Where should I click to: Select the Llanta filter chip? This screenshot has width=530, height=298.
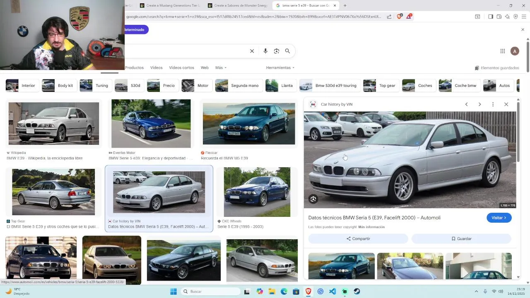(x=281, y=86)
